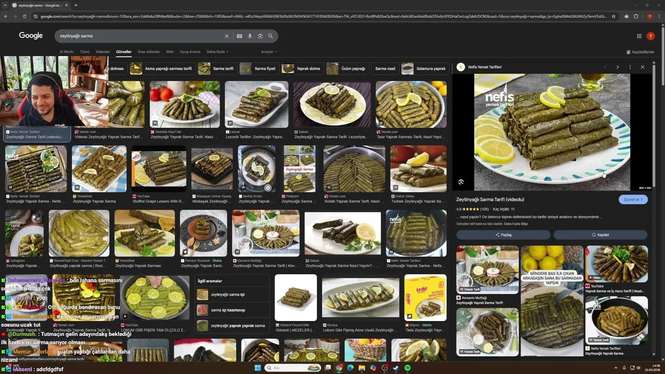Viewport: 665px width, 374px height.
Task: Go back in Chrome navigation
Action: [6, 16]
